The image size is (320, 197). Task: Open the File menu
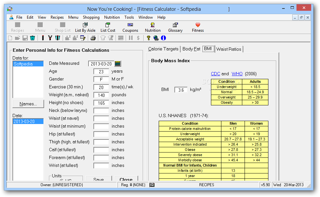click(x=19, y=17)
